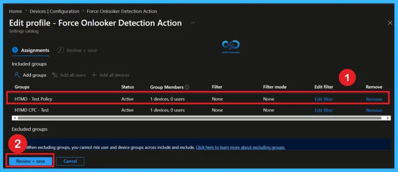Click Active status of HTMD CPC - Test
398x172 pixels.
point(127,110)
